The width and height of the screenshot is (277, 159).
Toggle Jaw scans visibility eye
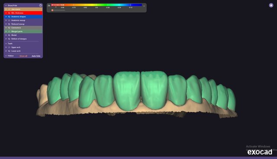pyautogui.click(x=9, y=9)
